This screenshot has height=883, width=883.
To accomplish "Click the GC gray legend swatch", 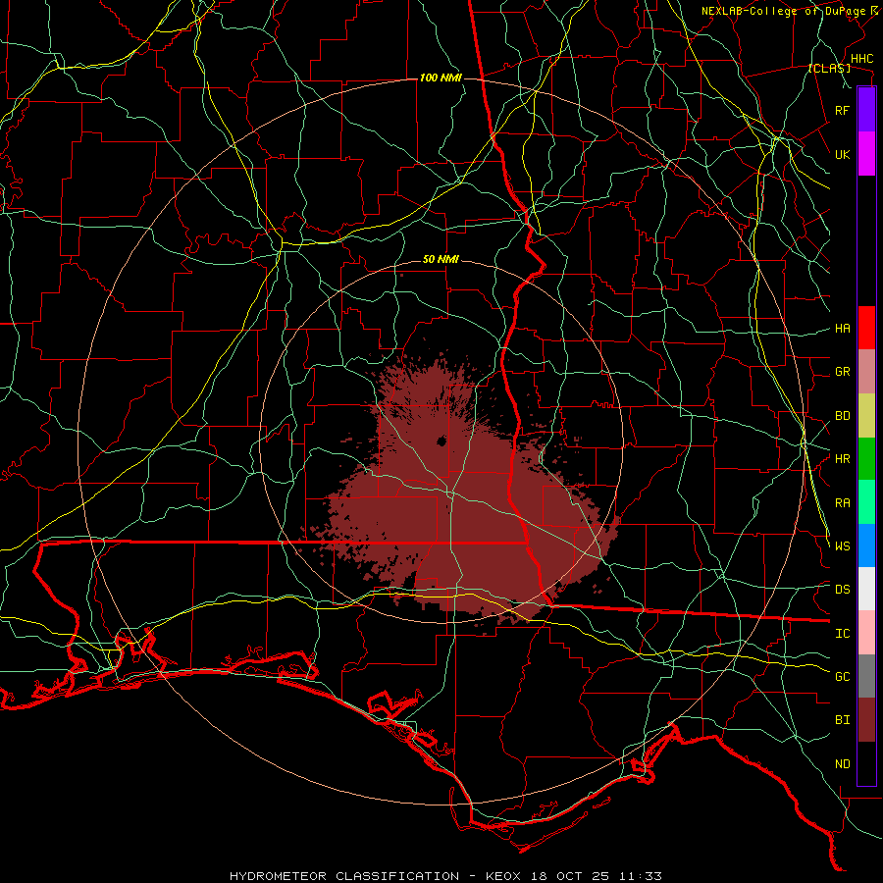I will pos(866,676).
